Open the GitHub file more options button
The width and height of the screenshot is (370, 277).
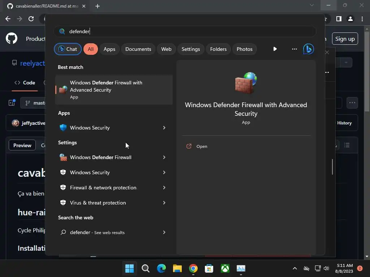coord(352,103)
